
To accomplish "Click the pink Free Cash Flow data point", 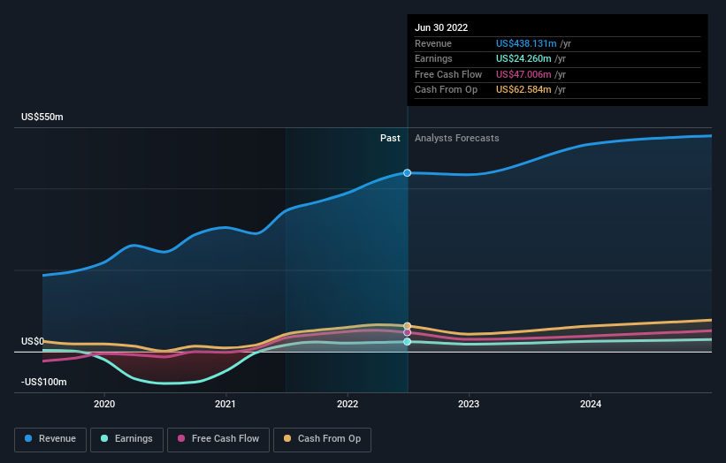I will click(407, 332).
